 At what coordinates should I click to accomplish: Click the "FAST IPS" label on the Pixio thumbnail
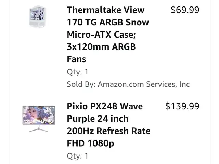(x=44, y=121)
